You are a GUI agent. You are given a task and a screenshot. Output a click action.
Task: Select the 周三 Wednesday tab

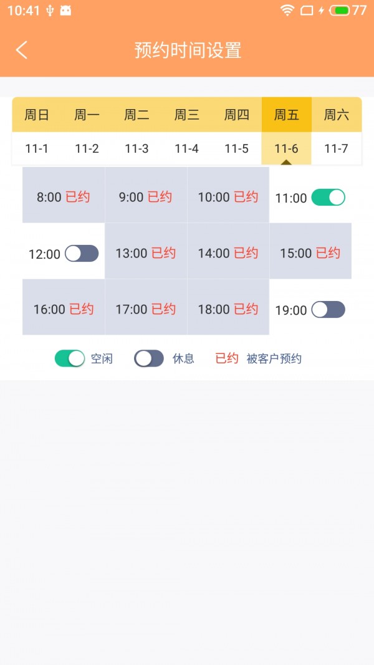186,114
